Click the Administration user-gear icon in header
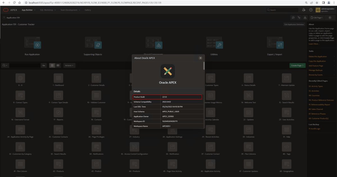 [304, 10]
